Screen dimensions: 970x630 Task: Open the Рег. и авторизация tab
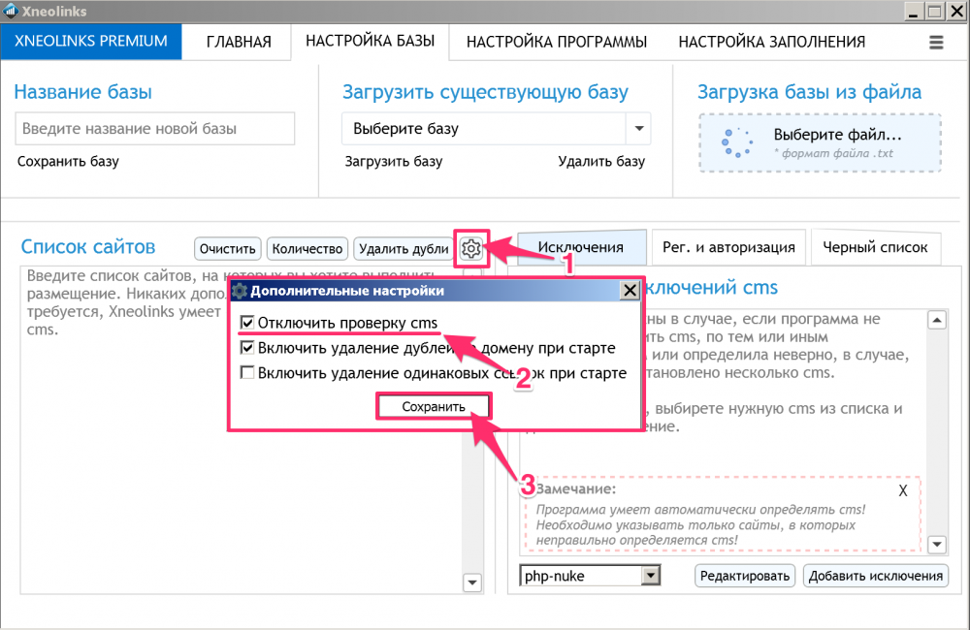(x=728, y=247)
